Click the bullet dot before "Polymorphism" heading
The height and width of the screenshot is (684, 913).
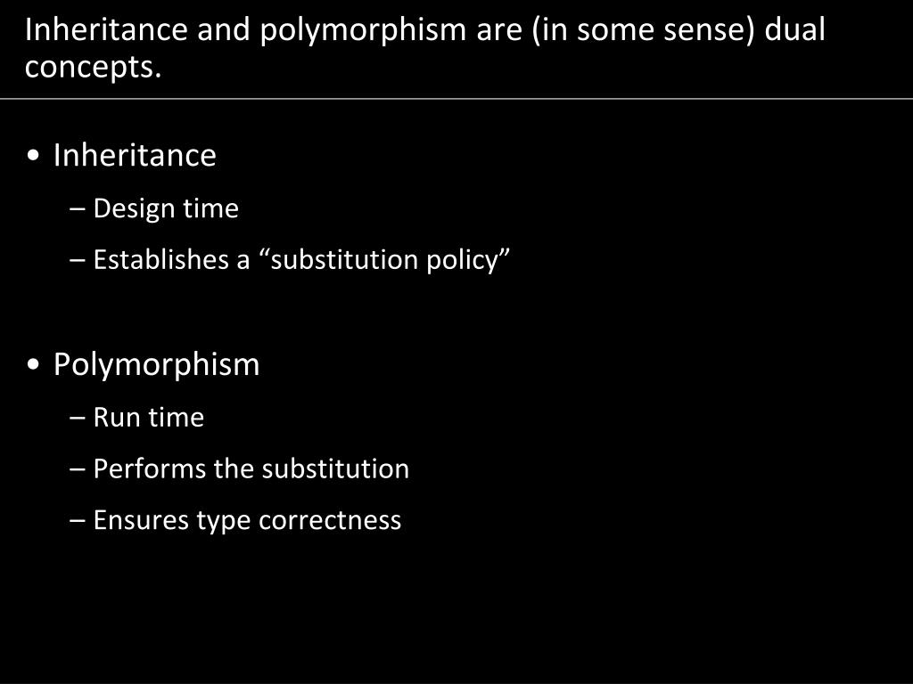[x=34, y=365]
